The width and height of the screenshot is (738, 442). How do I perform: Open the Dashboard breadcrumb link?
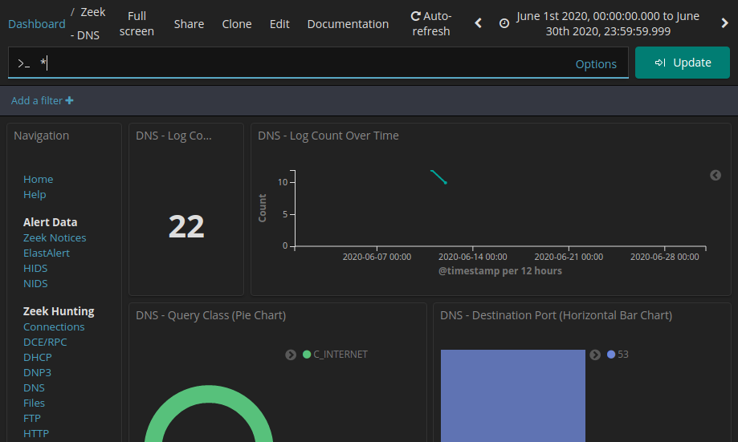[x=37, y=24]
